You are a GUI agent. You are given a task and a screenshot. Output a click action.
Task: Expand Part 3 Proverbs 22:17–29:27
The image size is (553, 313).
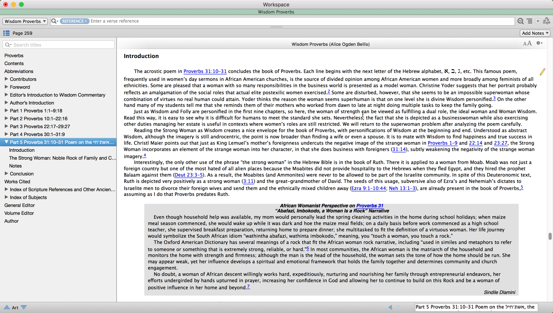point(6,127)
